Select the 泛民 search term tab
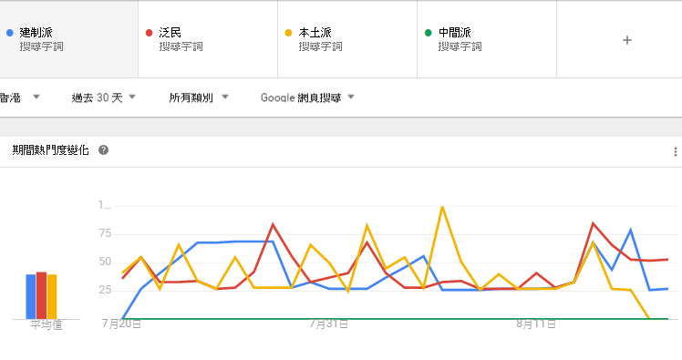This screenshot has width=682, height=360. [208, 39]
